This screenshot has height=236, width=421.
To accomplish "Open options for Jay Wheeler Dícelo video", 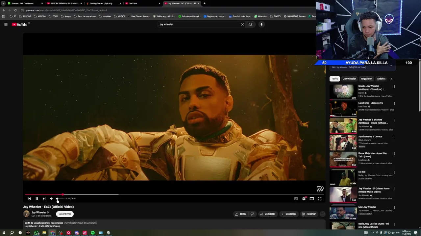I will (x=394, y=120).
